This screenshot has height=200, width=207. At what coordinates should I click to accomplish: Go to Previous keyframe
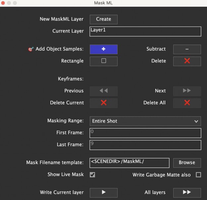[103, 91]
